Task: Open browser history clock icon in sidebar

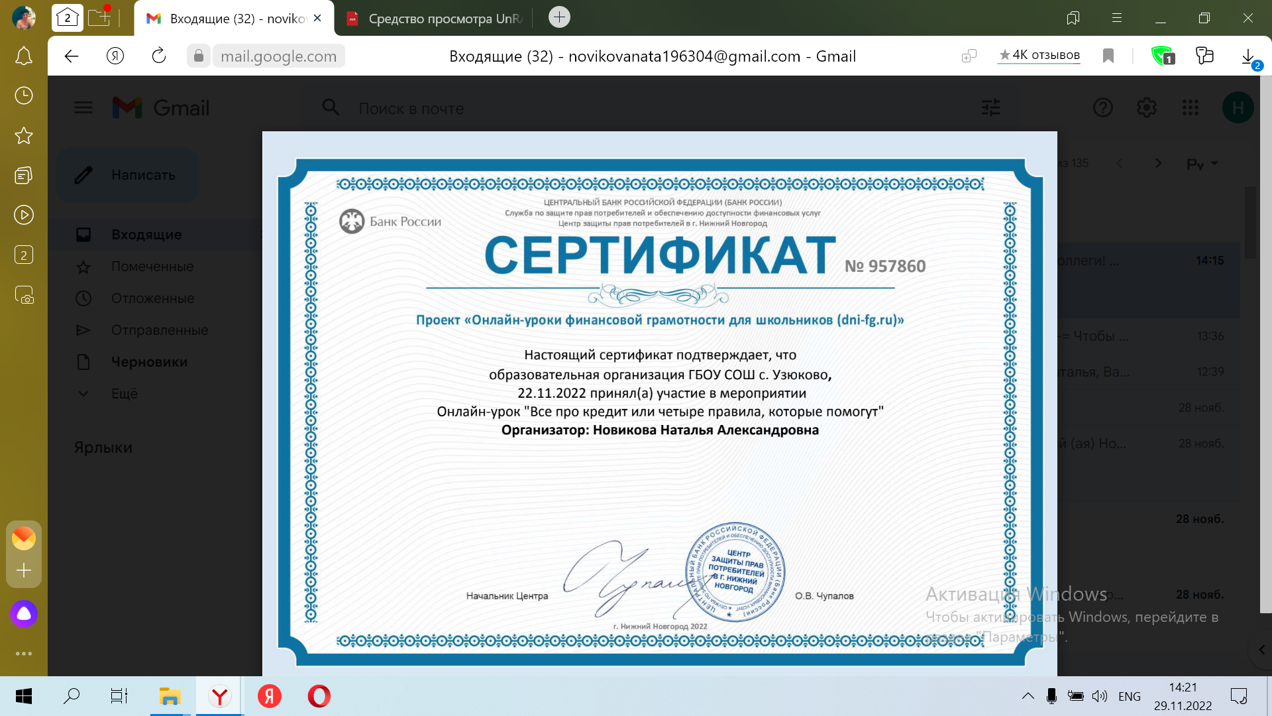Action: [24, 96]
